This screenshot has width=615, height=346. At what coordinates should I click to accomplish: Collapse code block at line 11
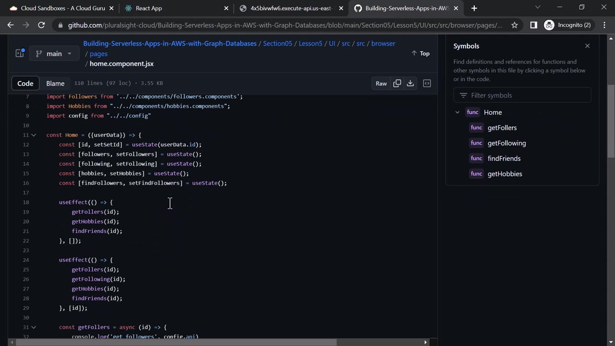click(34, 135)
